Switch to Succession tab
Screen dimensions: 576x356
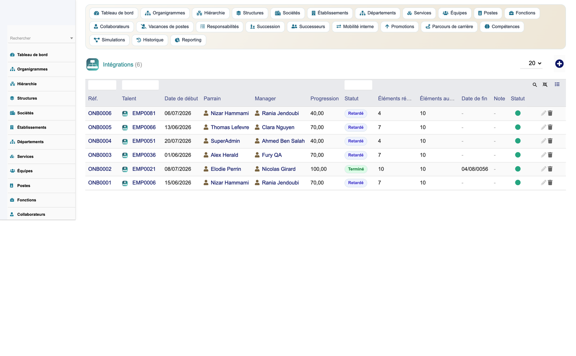tap(265, 27)
